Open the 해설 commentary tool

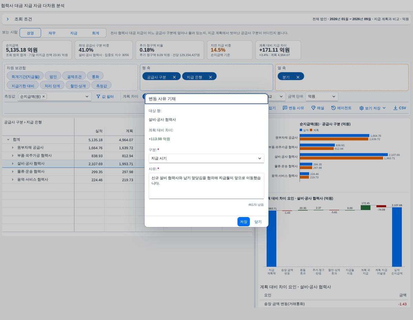tap(318, 108)
